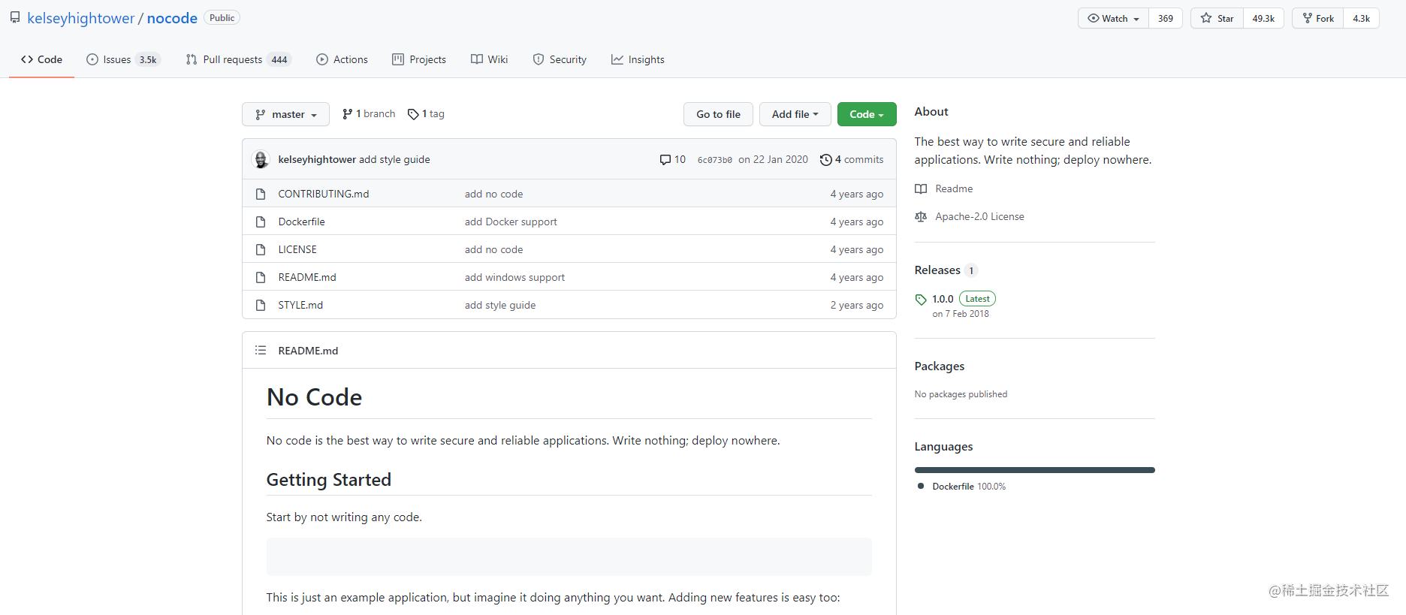1406x615 pixels.
Task: Click the Packages heading
Action: 940,366
